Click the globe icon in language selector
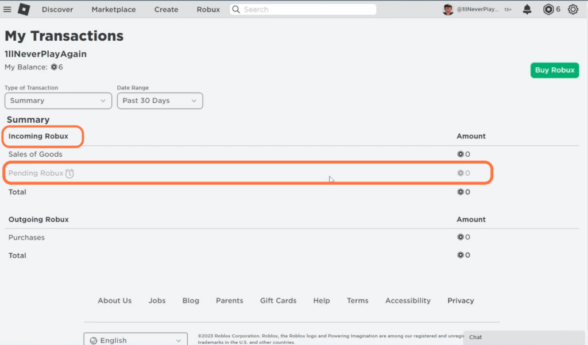 pos(94,340)
